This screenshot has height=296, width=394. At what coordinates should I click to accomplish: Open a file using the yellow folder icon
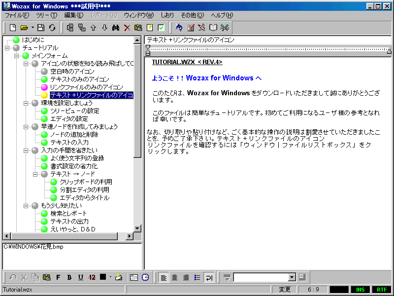pos(24,28)
